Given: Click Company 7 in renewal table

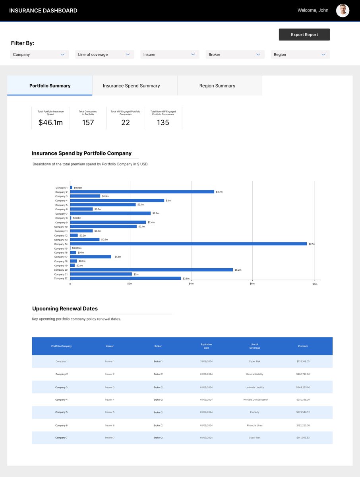Looking at the screenshot, I should click(x=62, y=438).
